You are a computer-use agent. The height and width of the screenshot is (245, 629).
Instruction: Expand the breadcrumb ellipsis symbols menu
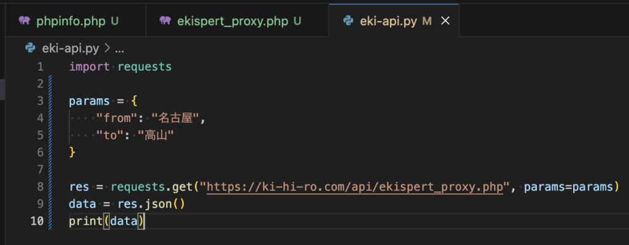[x=120, y=49]
